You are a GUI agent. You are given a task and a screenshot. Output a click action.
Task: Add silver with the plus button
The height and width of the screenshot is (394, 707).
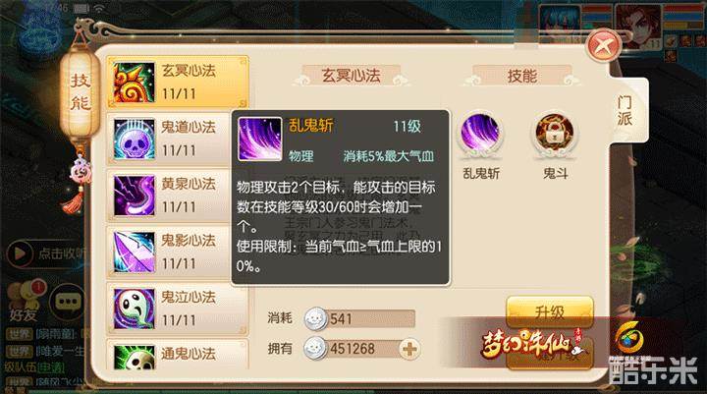[x=408, y=349]
